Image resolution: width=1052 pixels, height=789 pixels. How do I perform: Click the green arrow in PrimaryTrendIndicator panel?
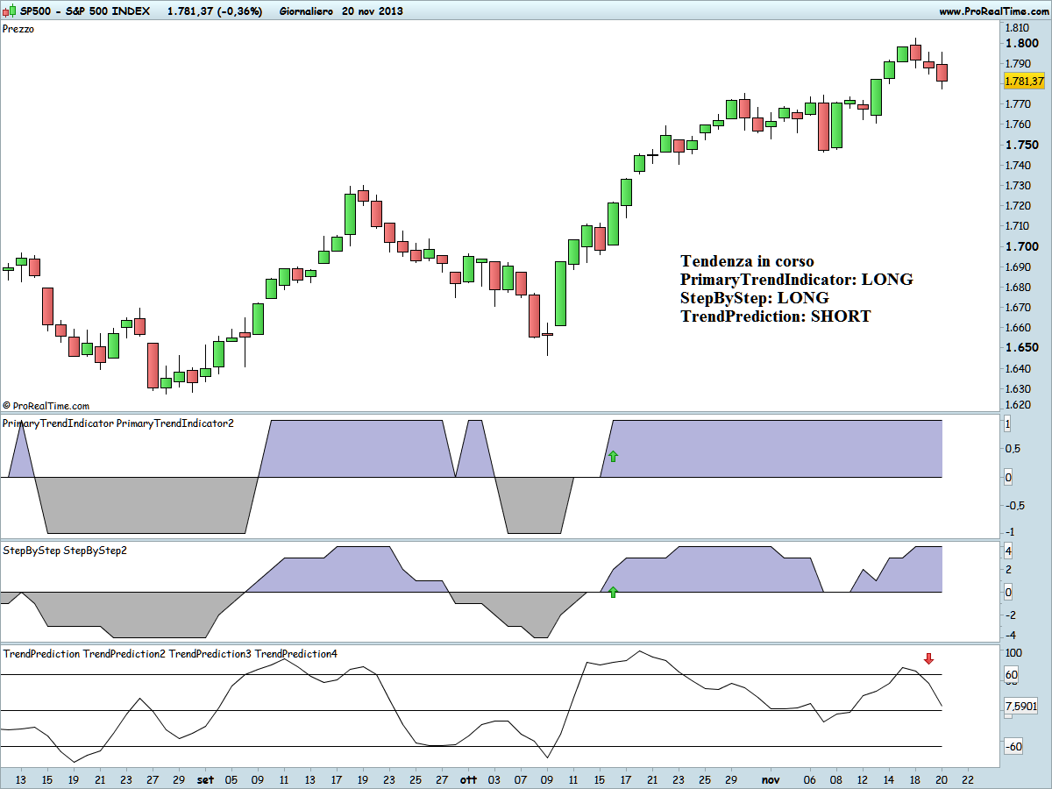pos(614,456)
